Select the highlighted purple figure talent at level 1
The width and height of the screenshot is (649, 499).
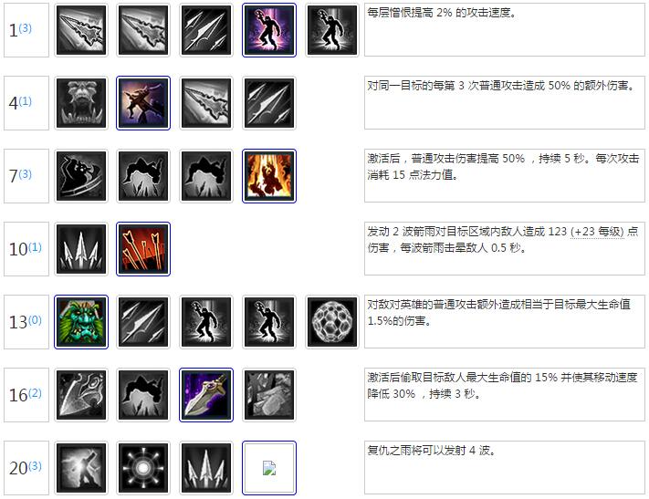click(269, 30)
